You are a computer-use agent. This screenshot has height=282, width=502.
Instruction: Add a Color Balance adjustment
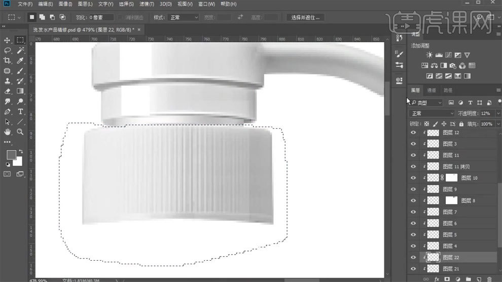[x=434, y=65]
